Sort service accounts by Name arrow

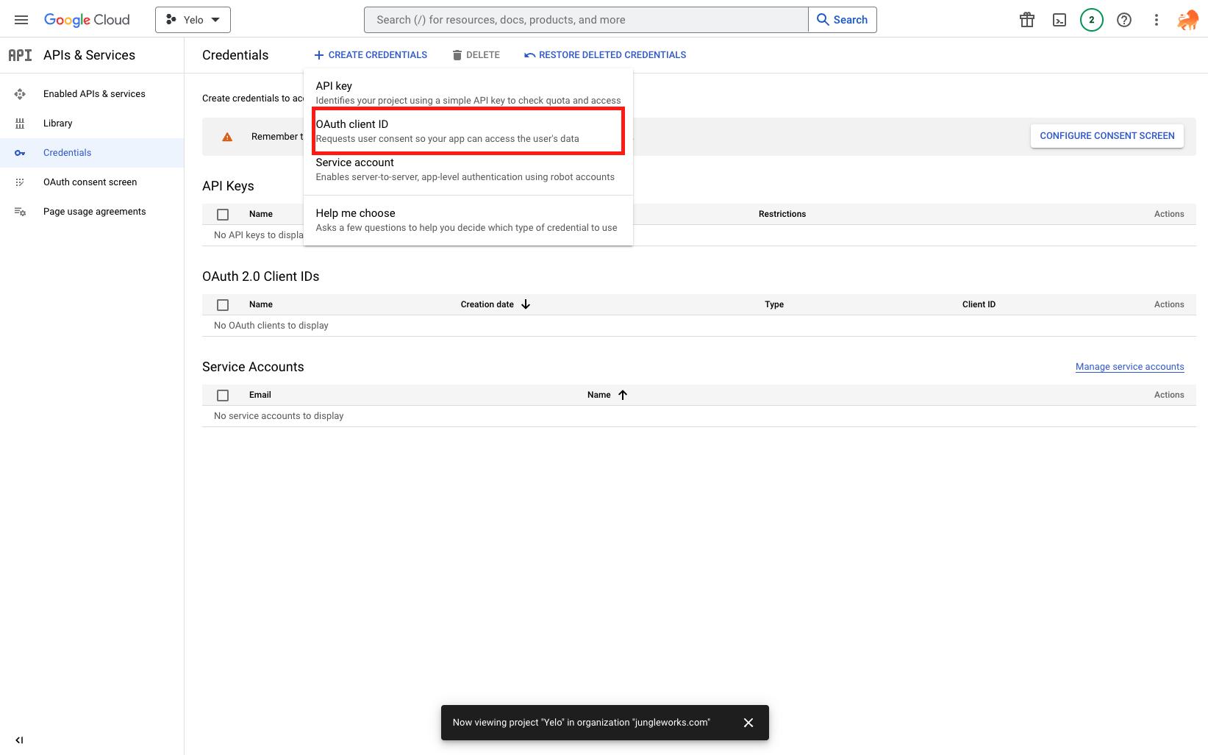pos(623,395)
